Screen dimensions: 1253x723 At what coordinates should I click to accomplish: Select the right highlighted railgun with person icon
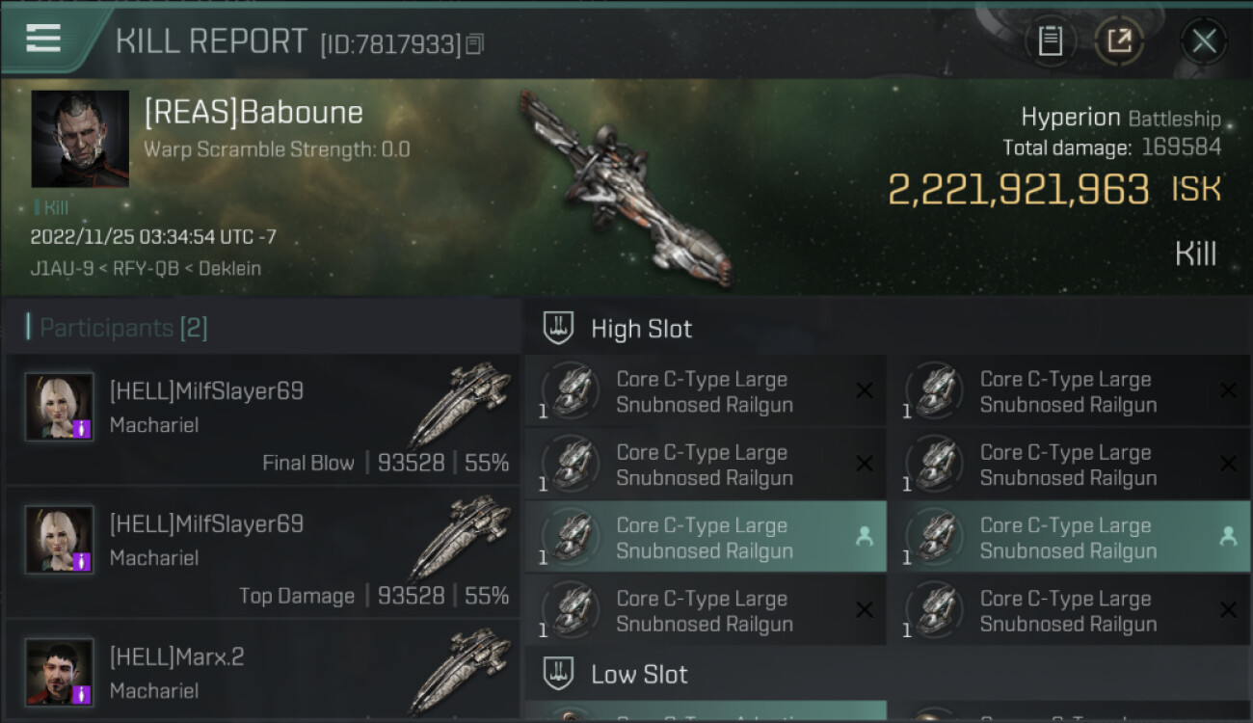click(1070, 538)
